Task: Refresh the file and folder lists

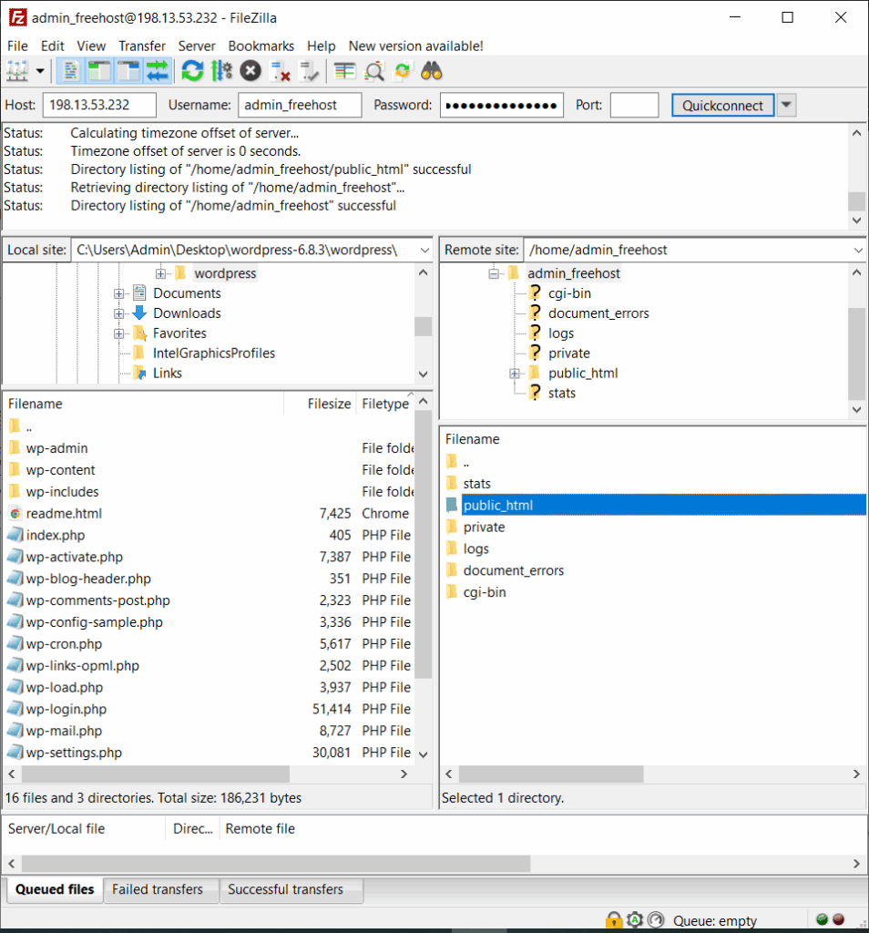Action: point(190,70)
